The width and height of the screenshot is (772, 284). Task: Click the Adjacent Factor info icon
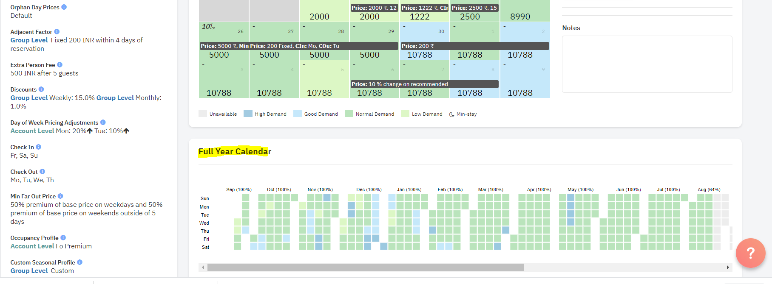click(x=57, y=32)
